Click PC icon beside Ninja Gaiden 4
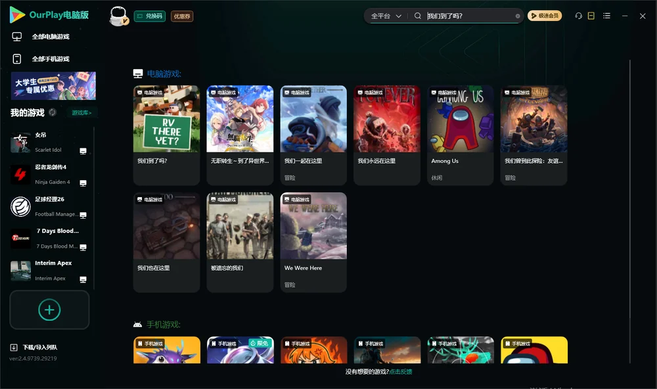Viewport: 657px width, 389px height. [83, 183]
